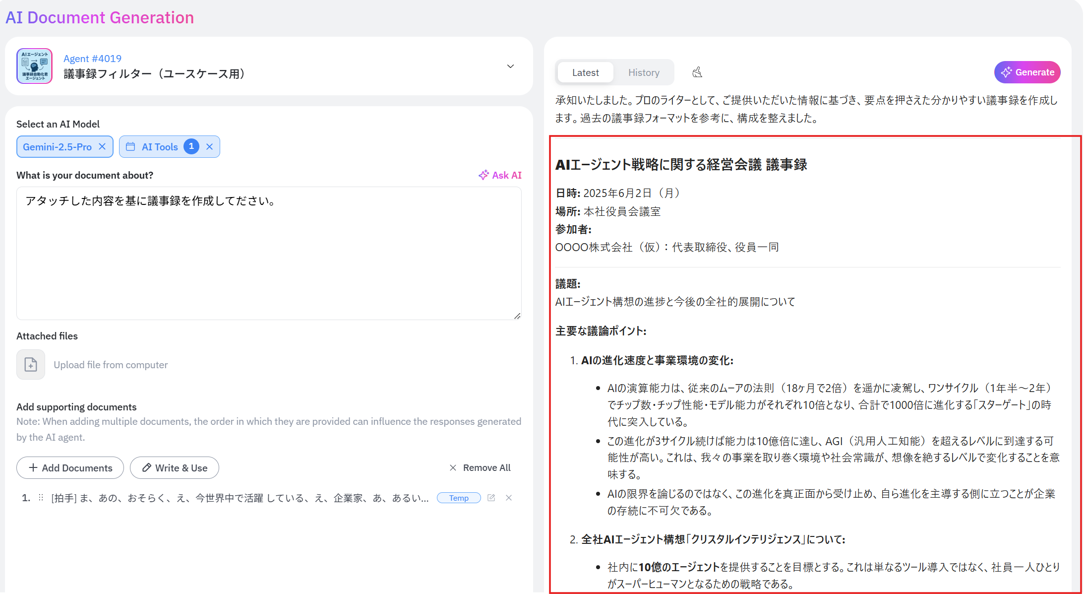Screen dimensions: 1088x594
Task: Click the upload file icon
Action: [31, 365]
